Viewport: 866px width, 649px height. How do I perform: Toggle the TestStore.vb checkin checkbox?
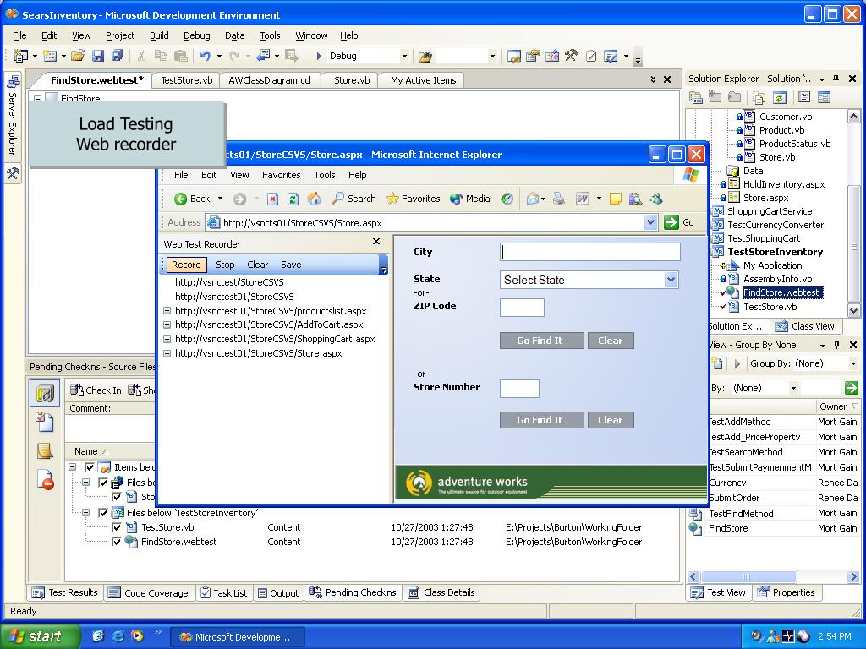click(117, 527)
